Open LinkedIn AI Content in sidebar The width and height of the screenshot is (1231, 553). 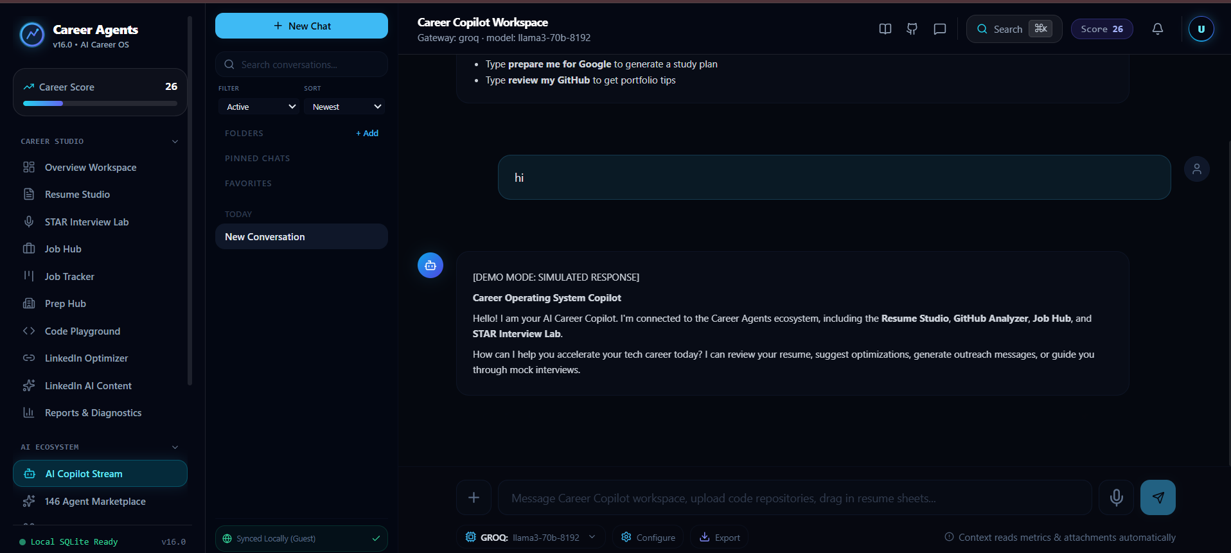(100, 385)
